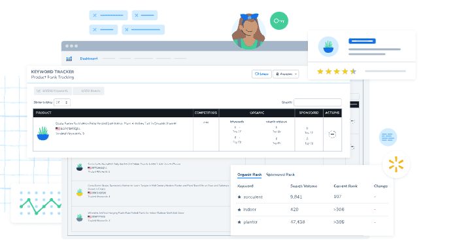Click the 9,841 search volume value
Screen dimensions: 455x245
pyautogui.click(x=296, y=197)
